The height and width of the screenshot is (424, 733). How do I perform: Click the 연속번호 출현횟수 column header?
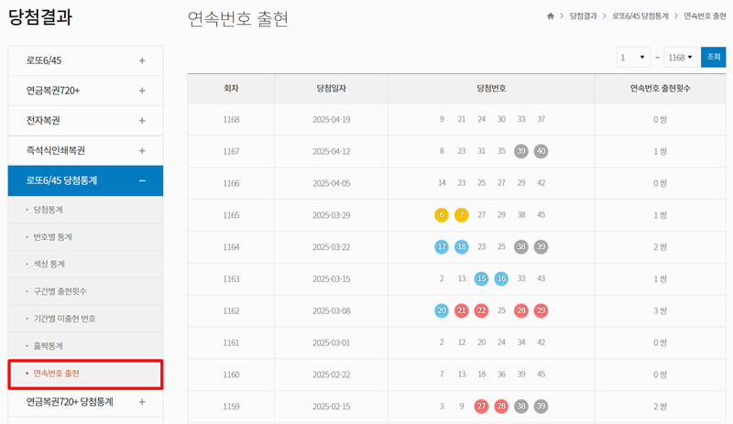(x=660, y=88)
